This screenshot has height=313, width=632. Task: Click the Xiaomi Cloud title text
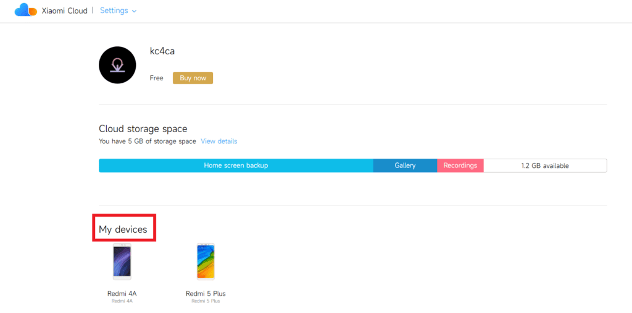click(64, 11)
